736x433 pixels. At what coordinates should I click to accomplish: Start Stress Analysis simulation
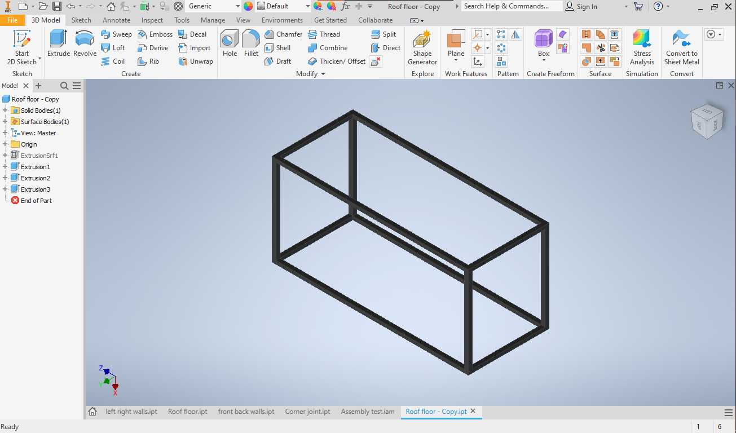click(642, 47)
